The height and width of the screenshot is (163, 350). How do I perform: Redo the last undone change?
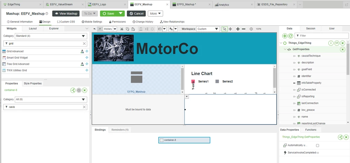100,29
